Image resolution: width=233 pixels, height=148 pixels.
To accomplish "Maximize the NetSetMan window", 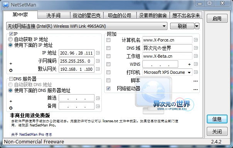I will (209, 3).
